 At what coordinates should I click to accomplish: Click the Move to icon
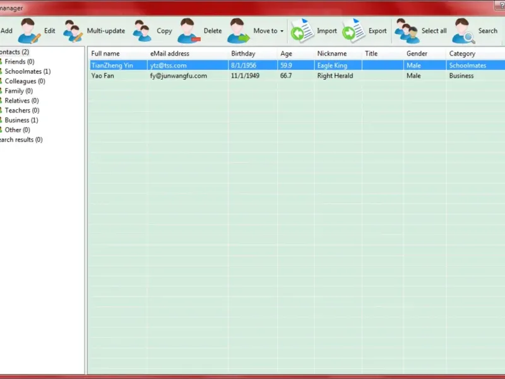pyautogui.click(x=239, y=31)
